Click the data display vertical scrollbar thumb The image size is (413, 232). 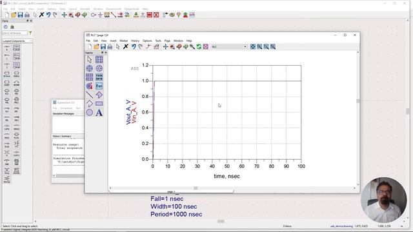point(358,101)
